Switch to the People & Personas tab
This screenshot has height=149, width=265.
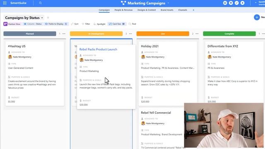pyautogui.click(x=123, y=10)
